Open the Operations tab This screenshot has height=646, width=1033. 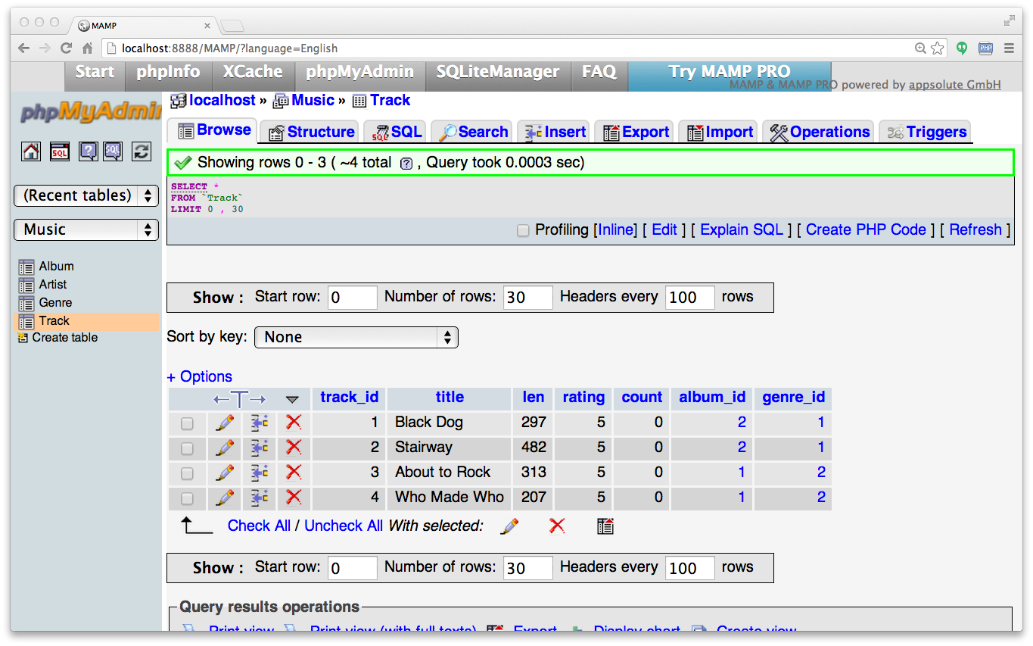pos(820,132)
